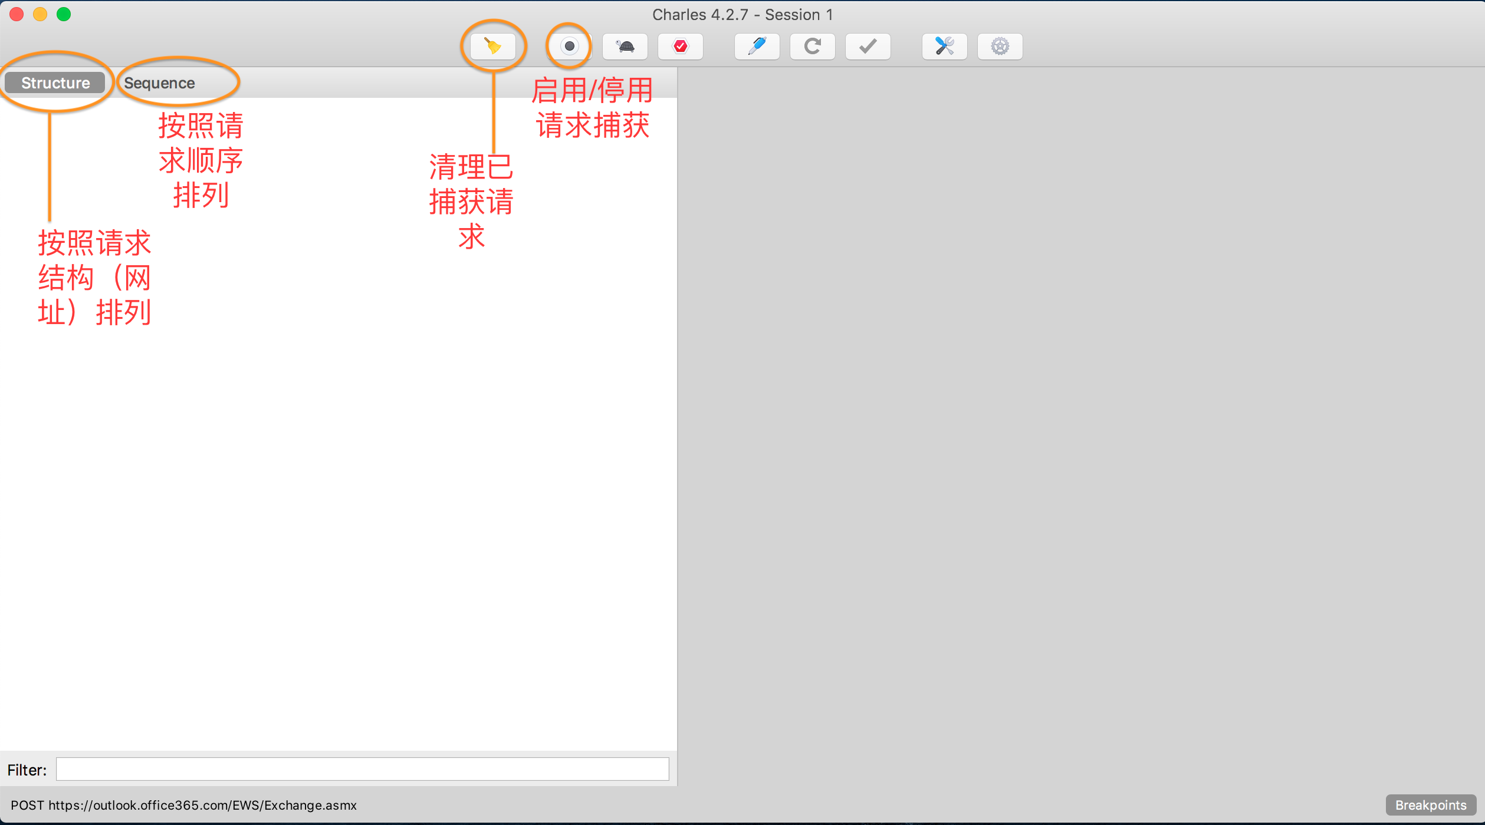Switch to the Structure view tab
This screenshot has height=825, width=1485.
pos(55,83)
